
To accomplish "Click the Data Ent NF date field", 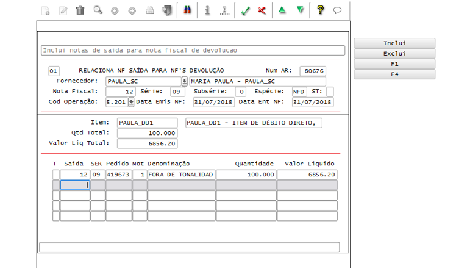I will point(313,102).
